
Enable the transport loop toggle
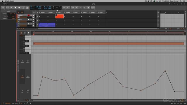[57, 8]
